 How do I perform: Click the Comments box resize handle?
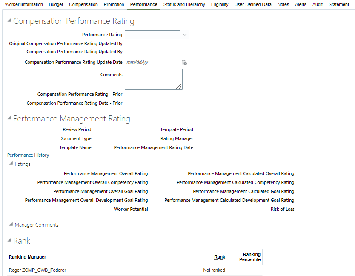tap(179, 86)
